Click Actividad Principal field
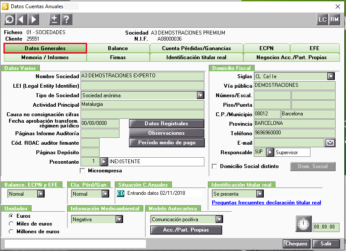 pos(142,105)
